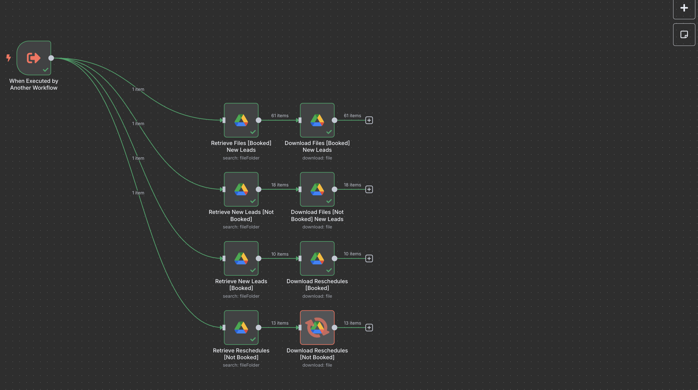Add node after Download Files [Not Booked] output
Viewport: 698px width, 390px height.
coord(369,189)
